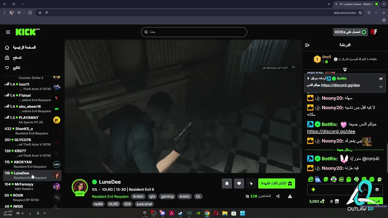Click the video player area

click(x=183, y=106)
